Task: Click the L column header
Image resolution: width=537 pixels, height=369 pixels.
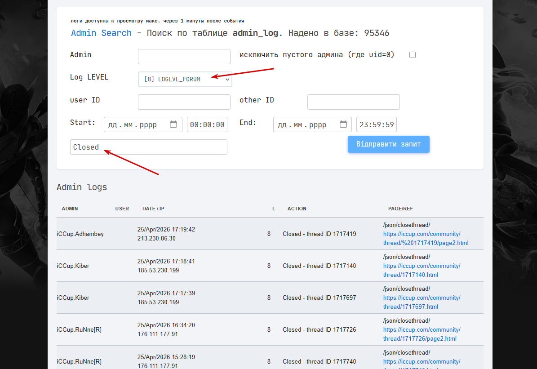Action: point(274,209)
